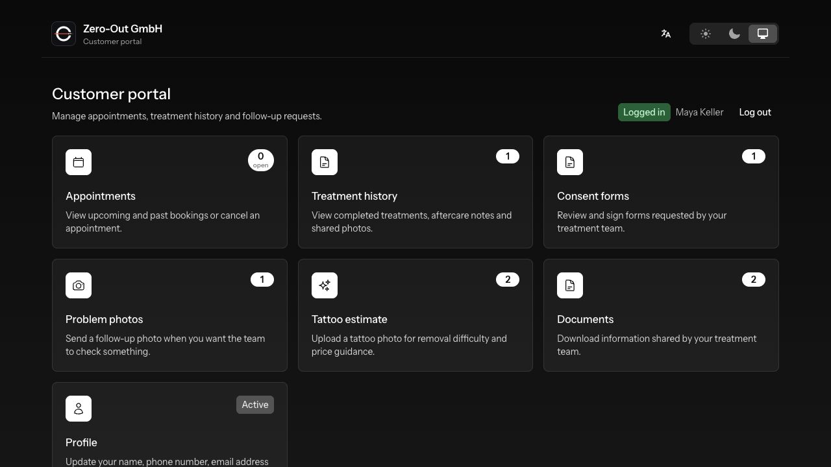
Task: Open the Consent forms title
Action: click(x=593, y=196)
